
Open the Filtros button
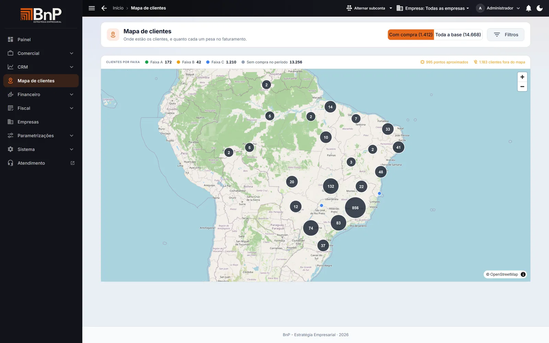tap(505, 35)
